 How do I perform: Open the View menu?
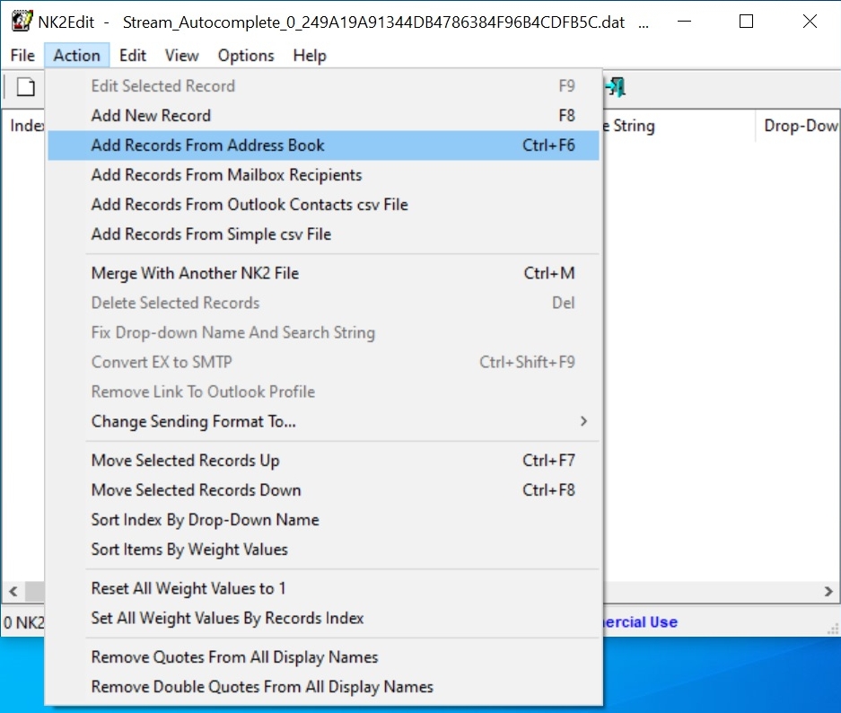point(181,56)
